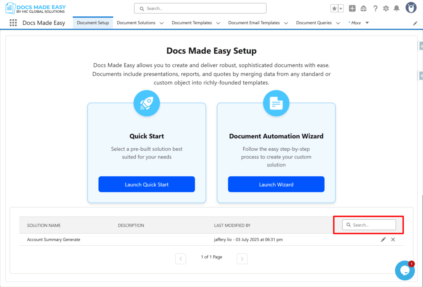Click the Docs Made Easy Setup title
This screenshot has height=287, width=423.
tap(211, 51)
